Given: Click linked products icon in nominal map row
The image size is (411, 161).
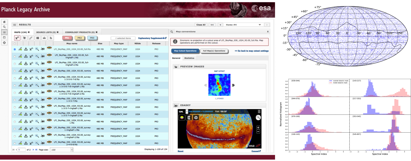Looking at the screenshot, I should tap(20, 71).
